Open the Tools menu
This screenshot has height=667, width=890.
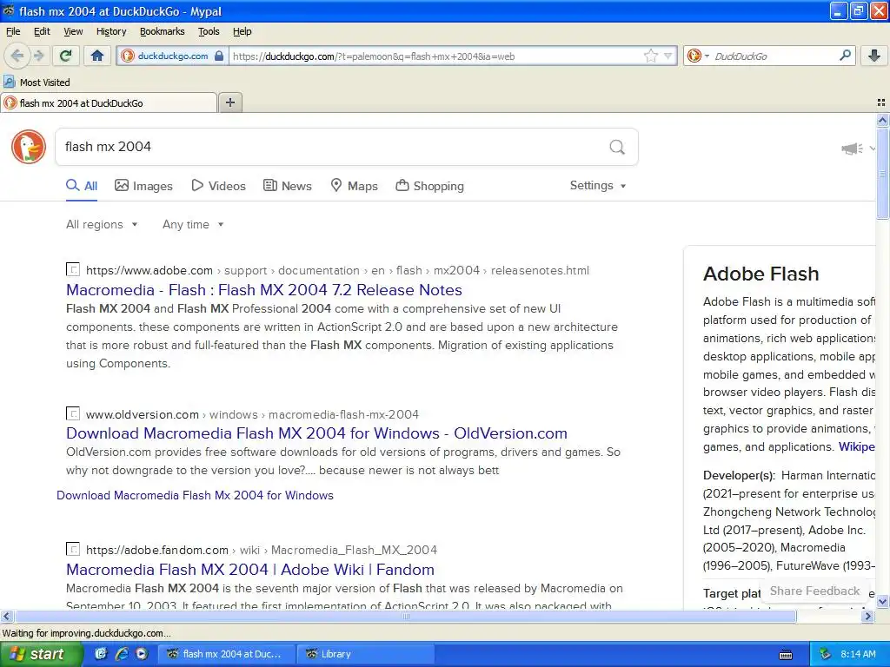[x=209, y=31]
